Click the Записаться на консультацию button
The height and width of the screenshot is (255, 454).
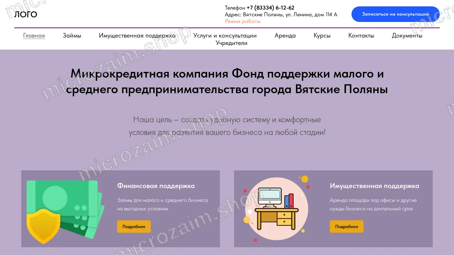point(395,14)
